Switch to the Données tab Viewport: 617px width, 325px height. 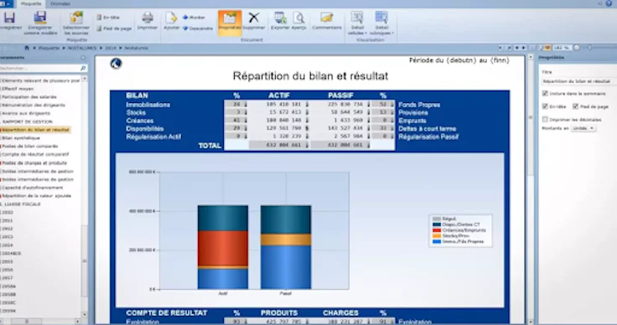click(x=60, y=4)
